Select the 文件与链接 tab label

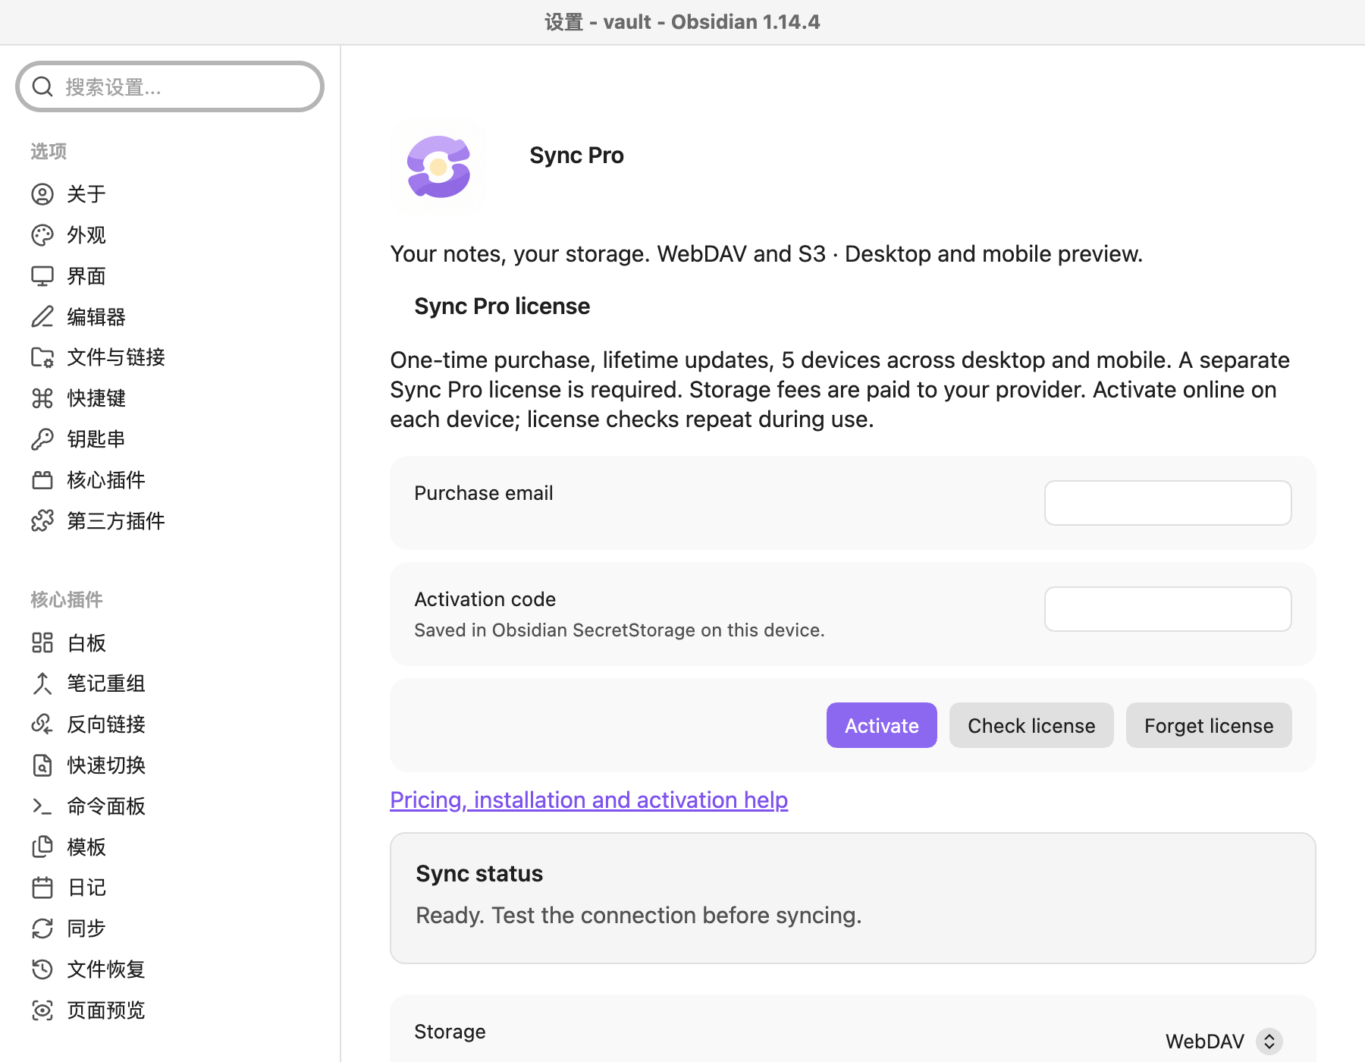coord(116,357)
